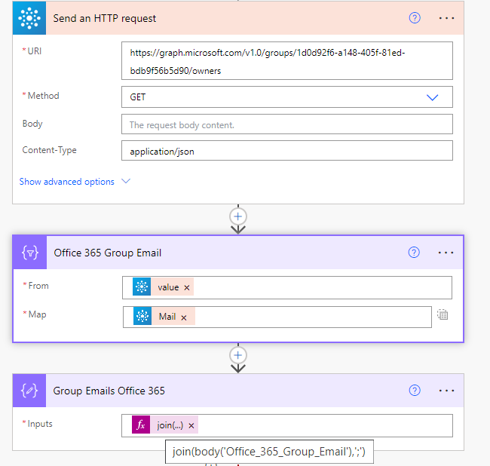This screenshot has width=490, height=466.
Task: Click the join(body('Office_365_Group_Email'),';') tooltip text
Action: [x=269, y=452]
